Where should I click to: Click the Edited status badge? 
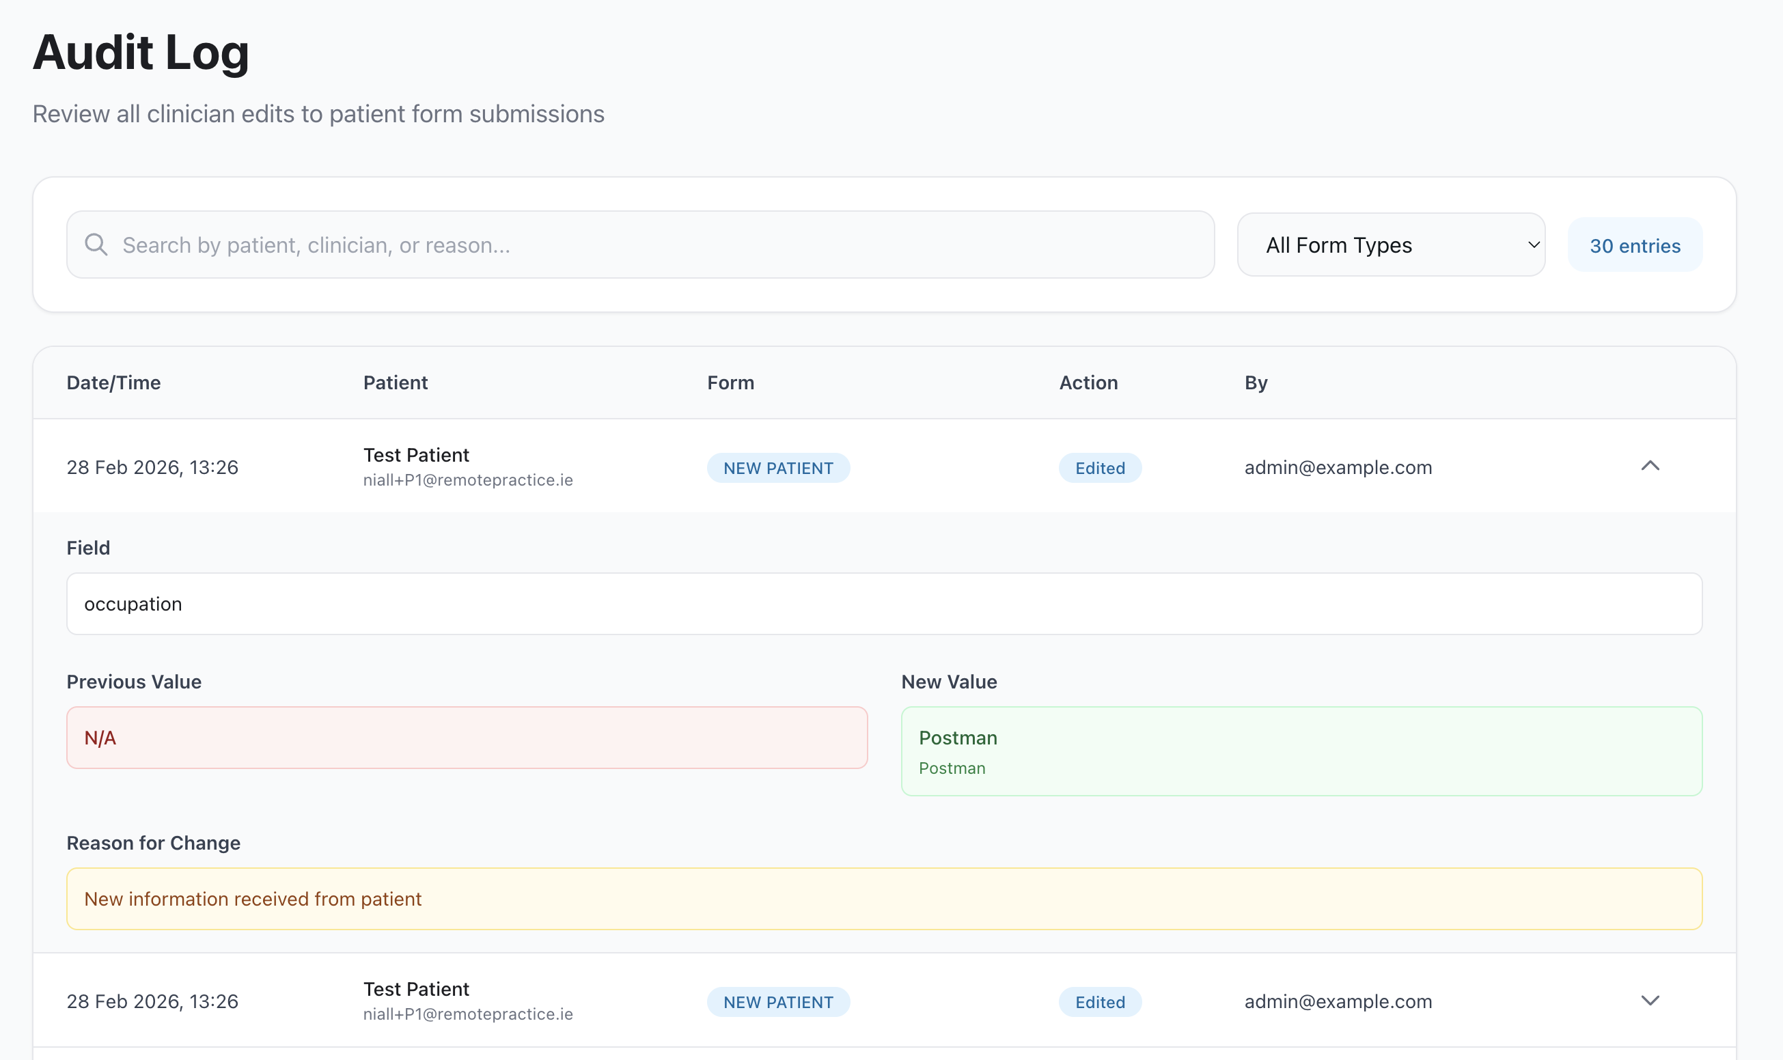1099,468
